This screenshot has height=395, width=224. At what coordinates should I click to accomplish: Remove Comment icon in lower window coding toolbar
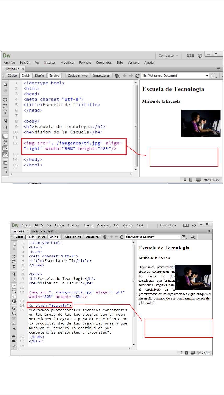14,313
